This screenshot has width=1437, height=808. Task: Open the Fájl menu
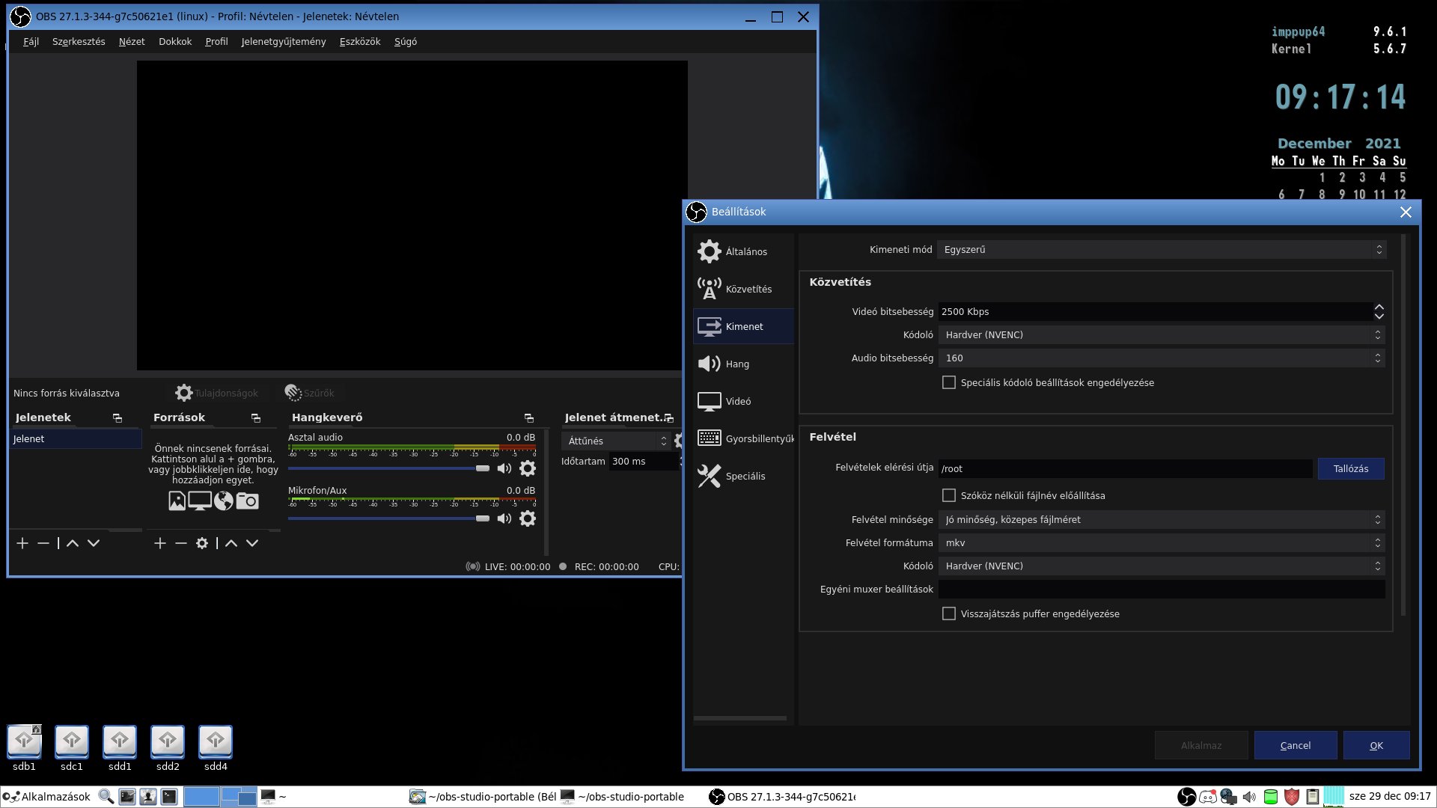(x=31, y=42)
